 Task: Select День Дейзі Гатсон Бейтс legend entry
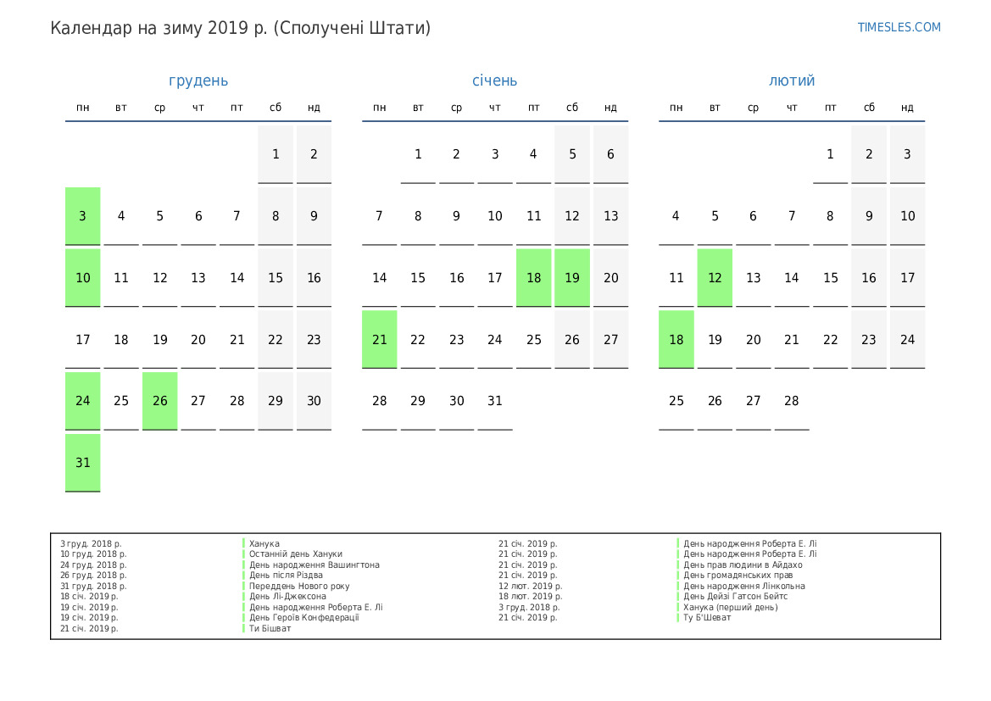(735, 597)
